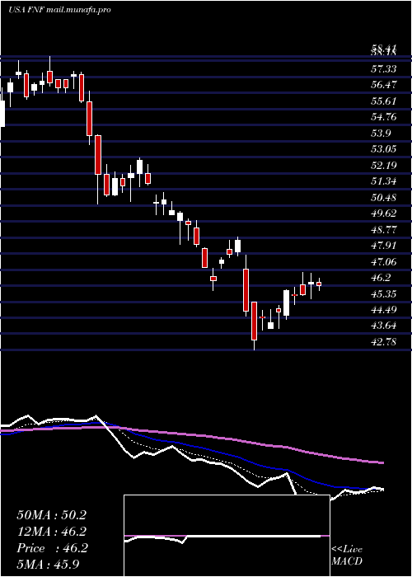Select the 51.34 price axis label
Image resolution: width=412 pixels, height=577 pixels.
(384, 181)
